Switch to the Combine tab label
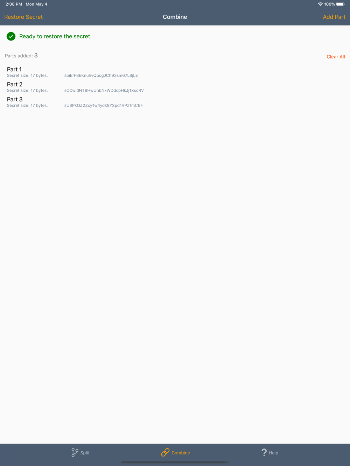The width and height of the screenshot is (350, 466). [181, 453]
